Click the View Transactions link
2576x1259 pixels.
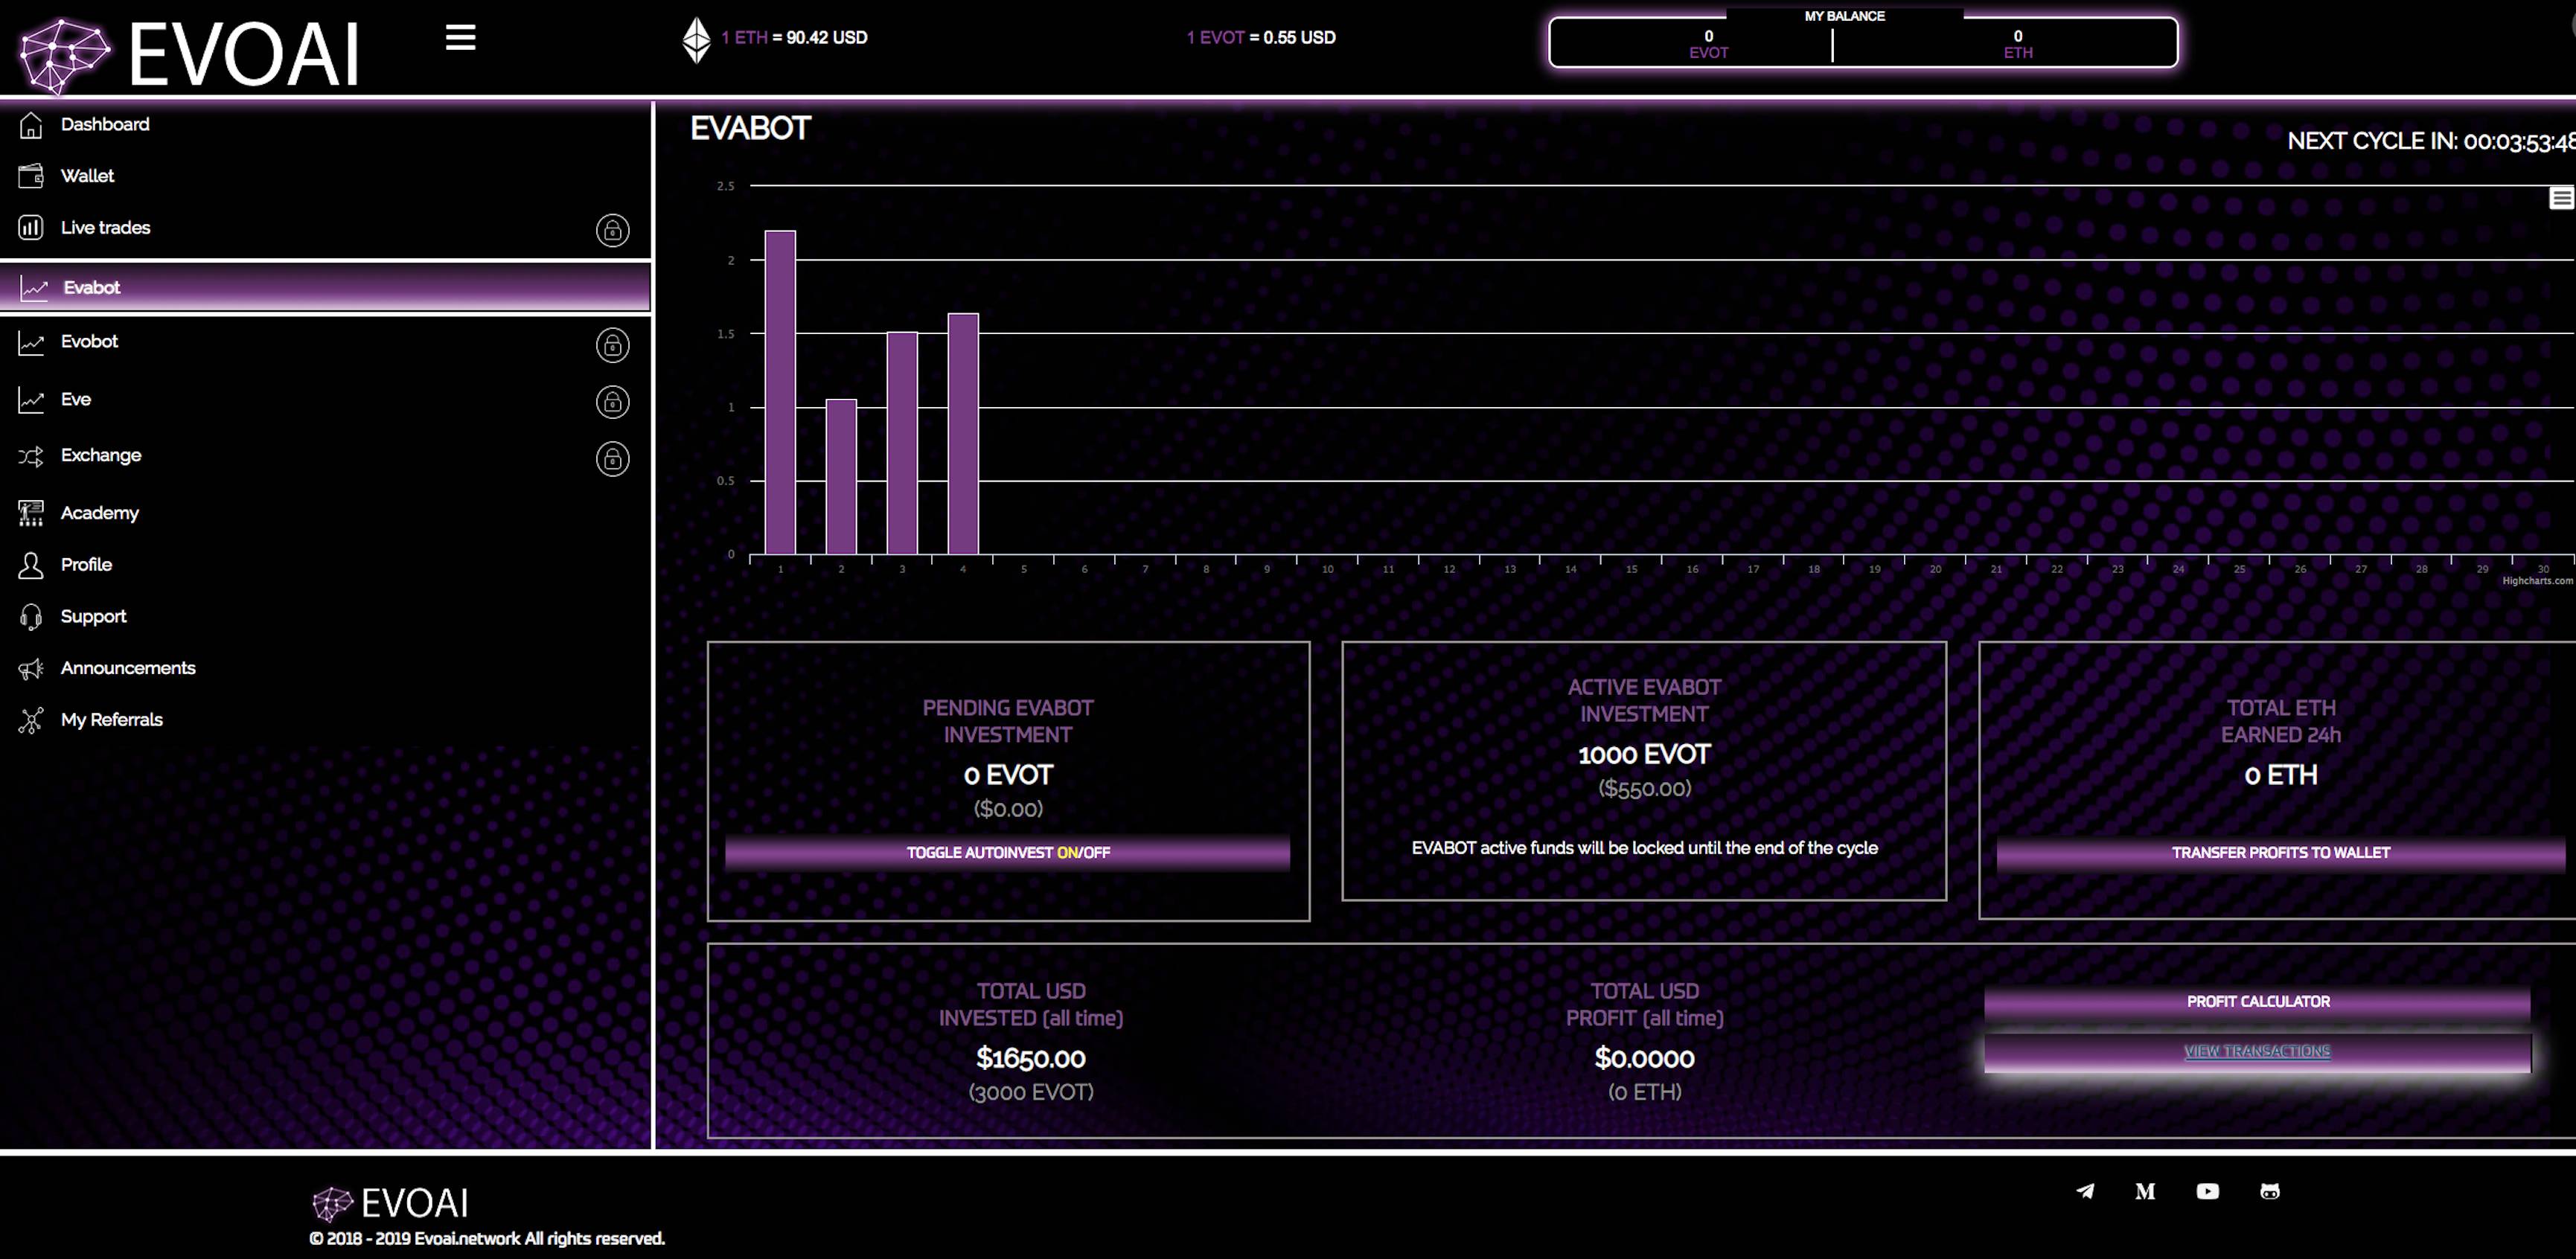[2257, 1051]
